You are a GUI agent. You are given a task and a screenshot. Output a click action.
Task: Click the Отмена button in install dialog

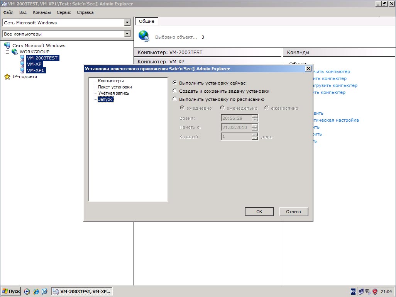click(293, 212)
